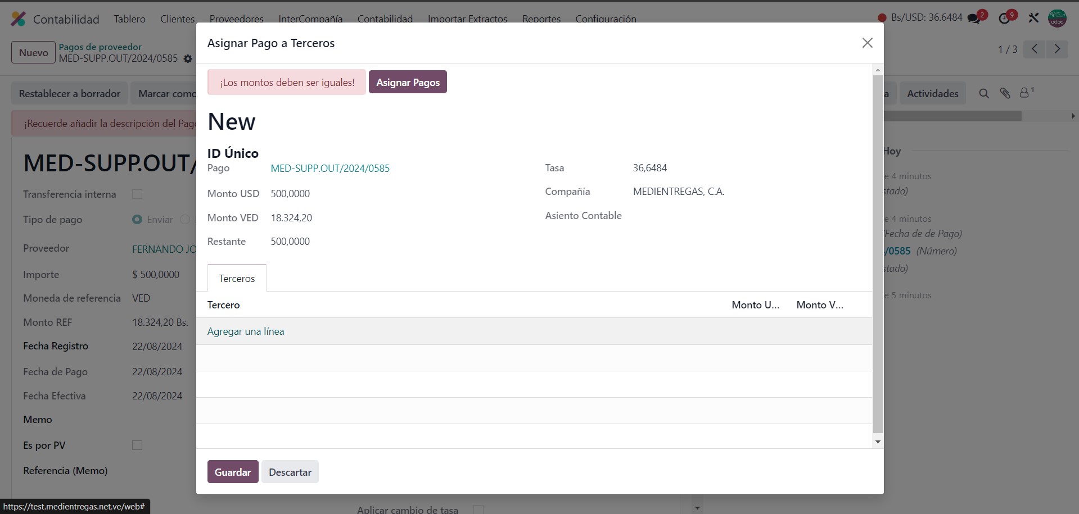Open the Tablero menu
The height and width of the screenshot is (514, 1079).
click(129, 19)
